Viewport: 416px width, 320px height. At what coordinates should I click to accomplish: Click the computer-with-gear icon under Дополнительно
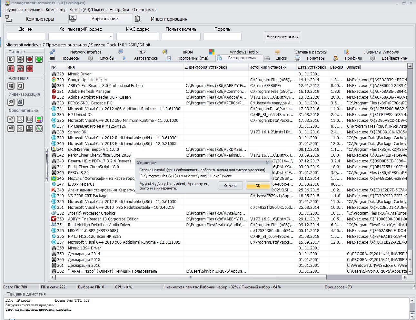coord(11,129)
